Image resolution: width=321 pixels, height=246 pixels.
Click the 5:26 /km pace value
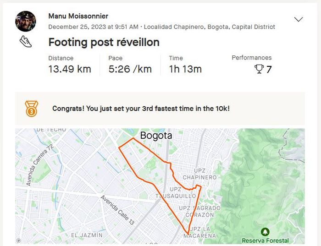(x=130, y=70)
